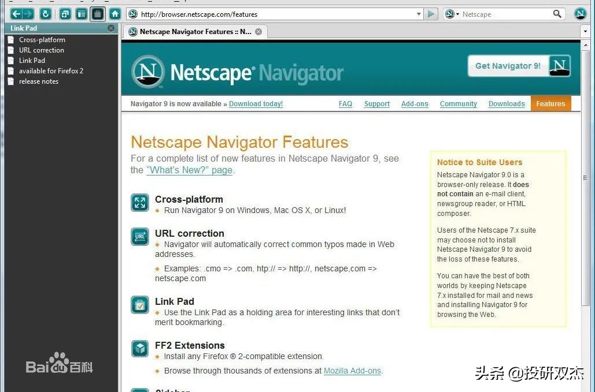
Task: Toggle the Link Pad toolbar button
Action: coord(98,14)
